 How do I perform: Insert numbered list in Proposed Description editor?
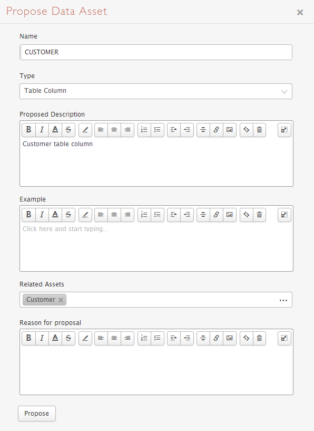(x=144, y=130)
